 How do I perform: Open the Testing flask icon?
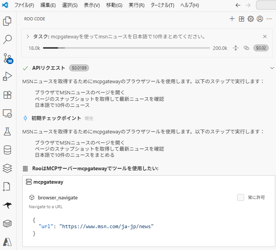tap(7, 132)
